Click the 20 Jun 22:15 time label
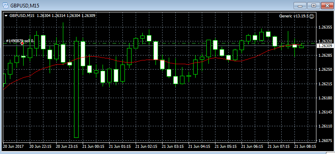Image resolution: width=335 pixels, height=154 pixels. (40, 147)
